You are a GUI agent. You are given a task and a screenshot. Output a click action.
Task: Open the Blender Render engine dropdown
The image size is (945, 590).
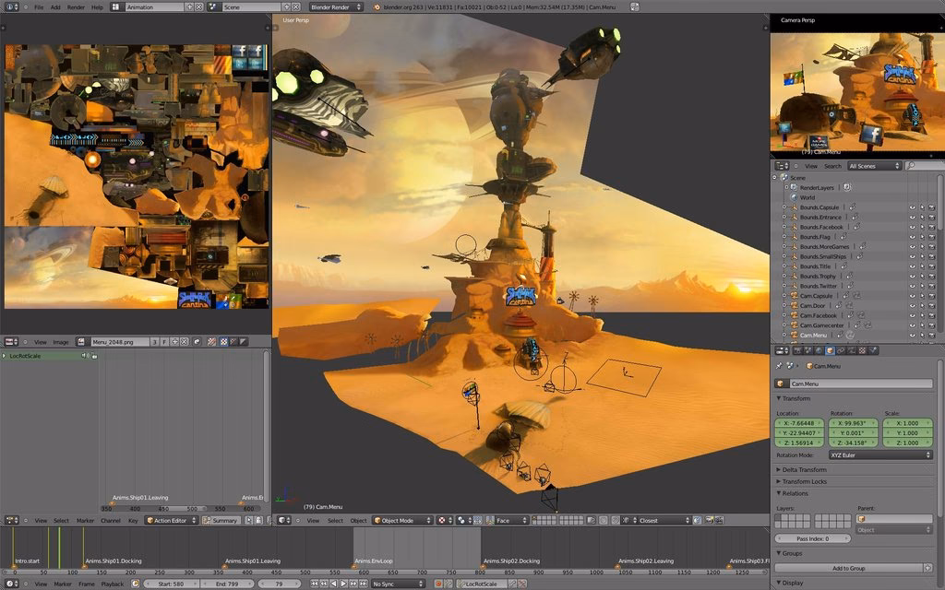(336, 7)
